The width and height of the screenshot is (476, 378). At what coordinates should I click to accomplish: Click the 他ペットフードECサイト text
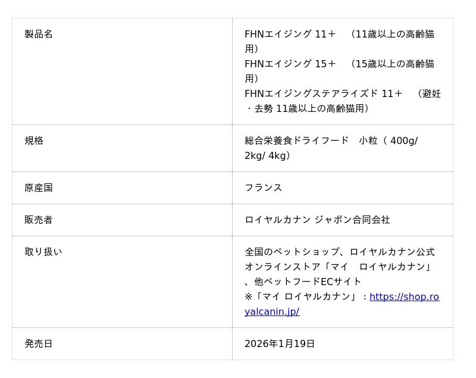308,282
